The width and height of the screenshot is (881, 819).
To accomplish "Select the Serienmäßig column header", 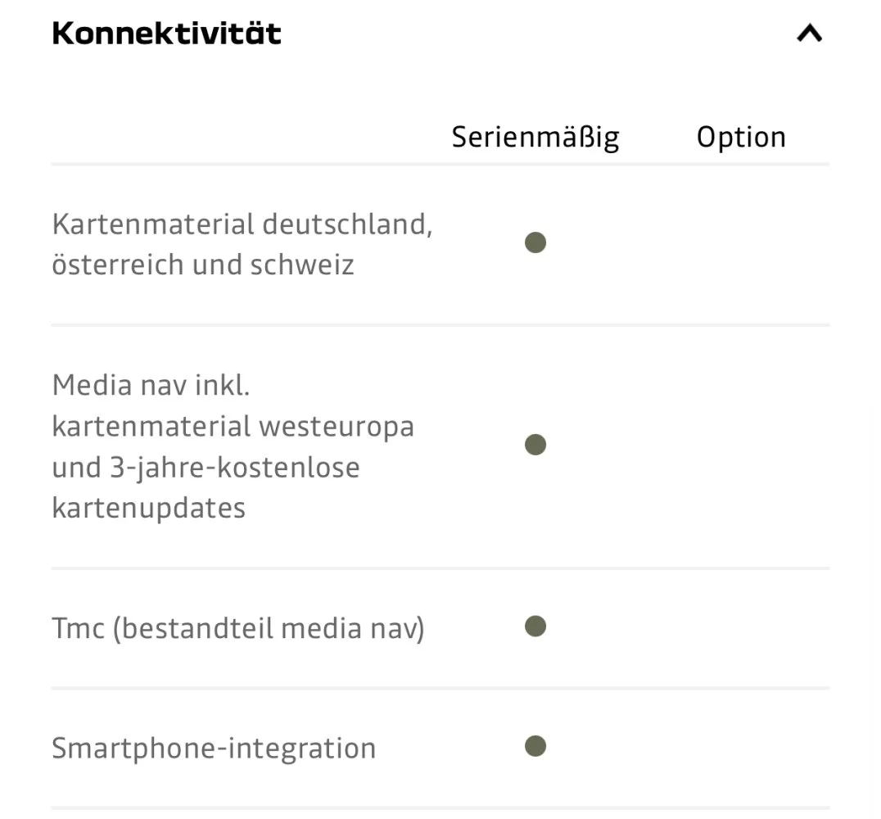I will [x=535, y=137].
